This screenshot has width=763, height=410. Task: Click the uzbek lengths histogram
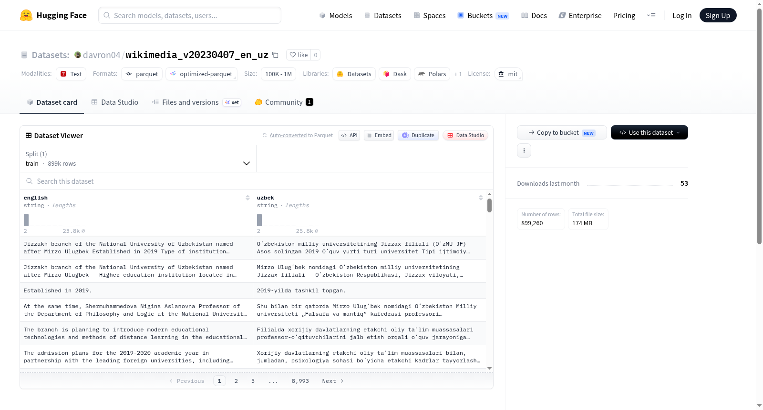tap(288, 220)
